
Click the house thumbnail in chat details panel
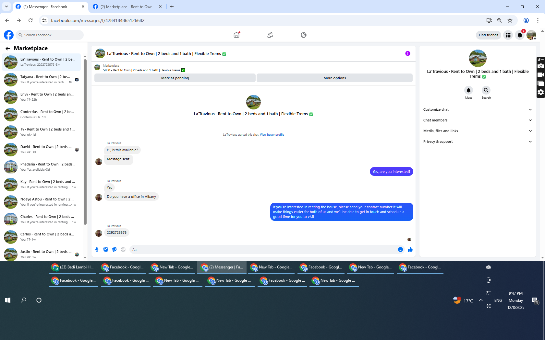pos(478,58)
